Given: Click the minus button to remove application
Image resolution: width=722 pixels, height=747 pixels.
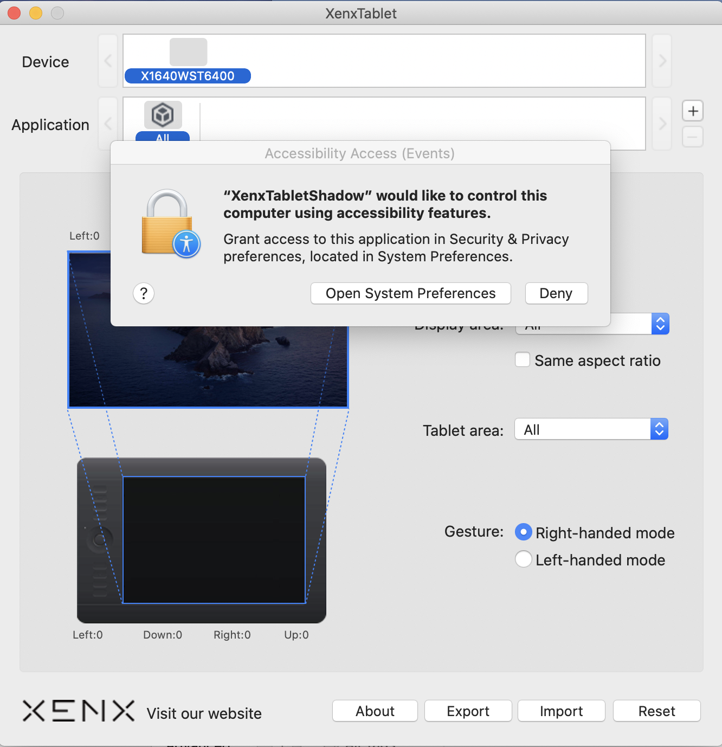Looking at the screenshot, I should (693, 137).
